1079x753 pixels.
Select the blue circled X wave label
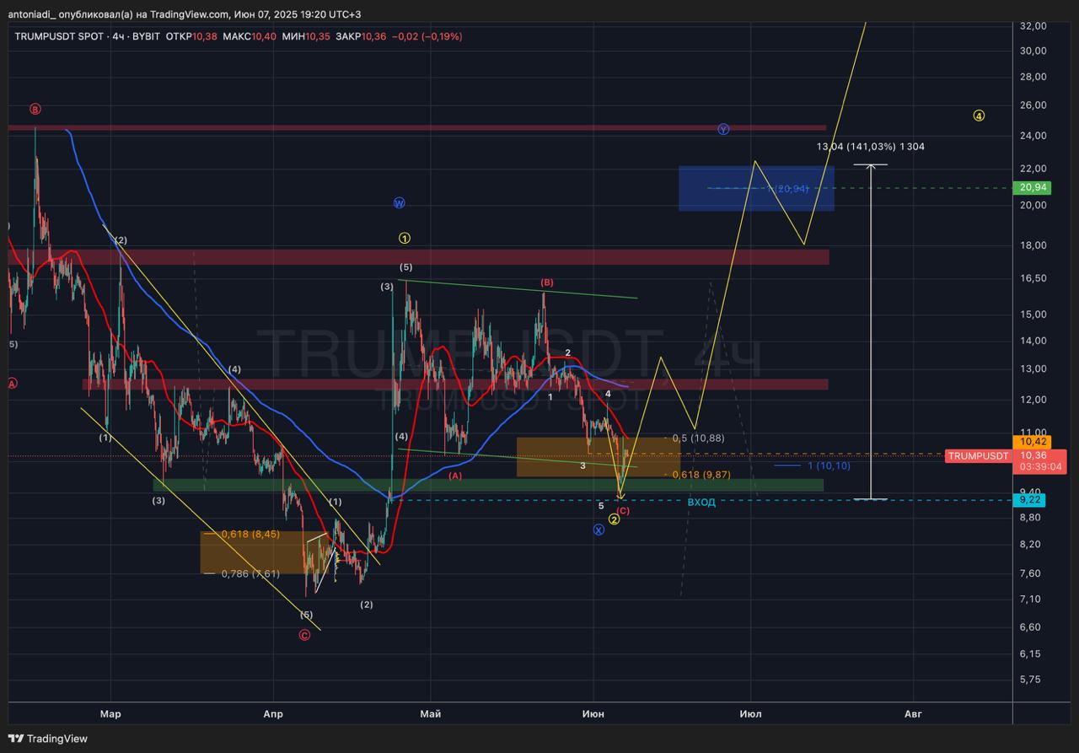599,530
